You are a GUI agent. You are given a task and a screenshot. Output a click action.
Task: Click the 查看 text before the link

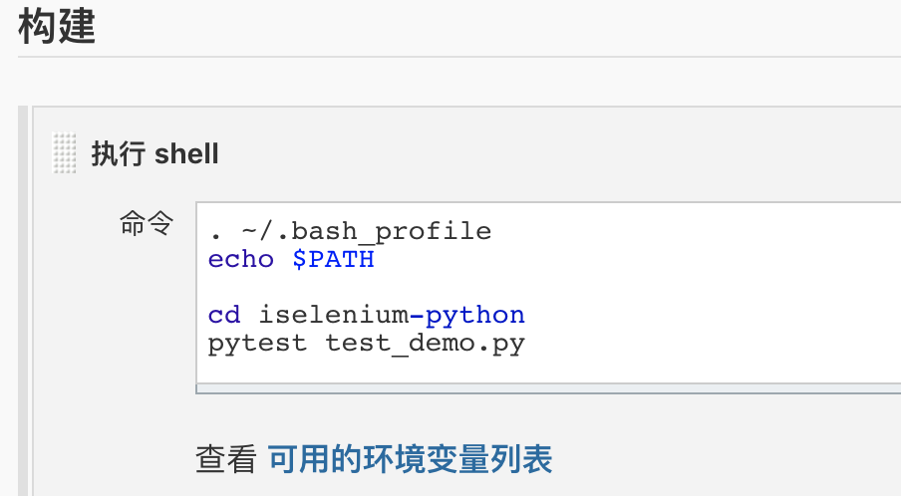226,459
